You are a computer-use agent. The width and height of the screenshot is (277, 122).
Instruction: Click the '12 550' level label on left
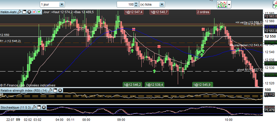5,35
